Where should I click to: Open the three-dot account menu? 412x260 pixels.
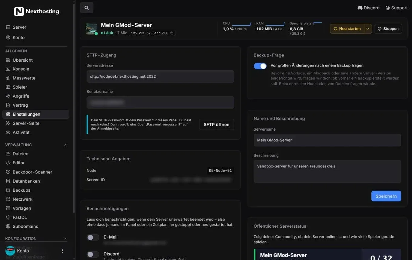62,251
